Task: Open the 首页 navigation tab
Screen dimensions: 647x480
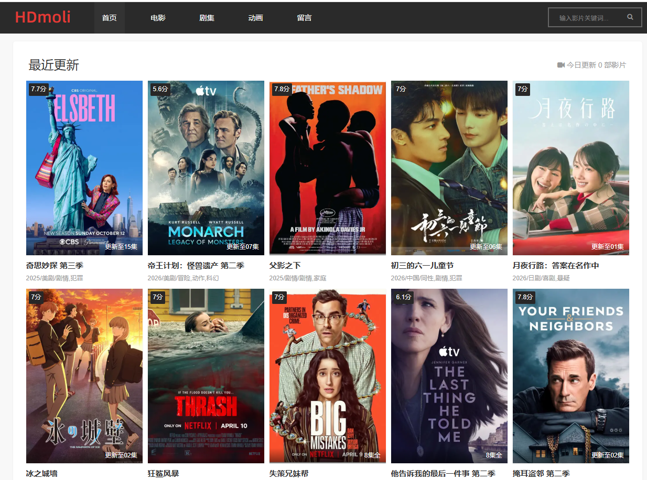Action: click(x=109, y=18)
